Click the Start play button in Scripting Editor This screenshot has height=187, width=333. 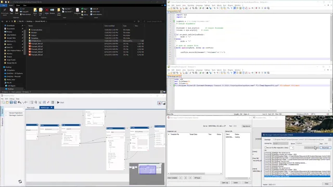click(x=60, y=102)
